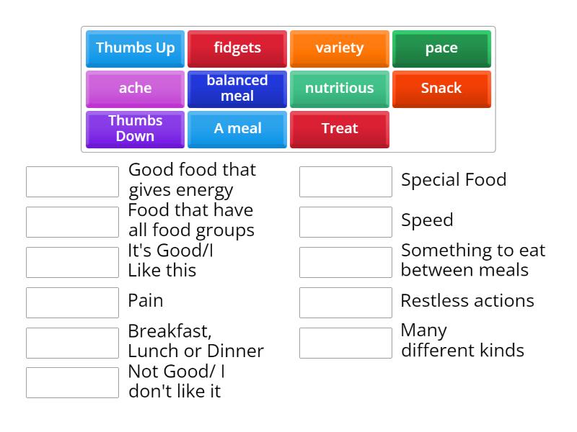Select the 'Thumbs Down' word tile

pos(134,128)
